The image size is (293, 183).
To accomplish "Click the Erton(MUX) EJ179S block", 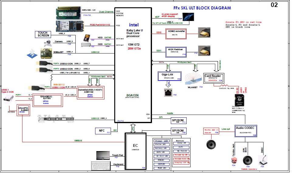I will 48,101.
